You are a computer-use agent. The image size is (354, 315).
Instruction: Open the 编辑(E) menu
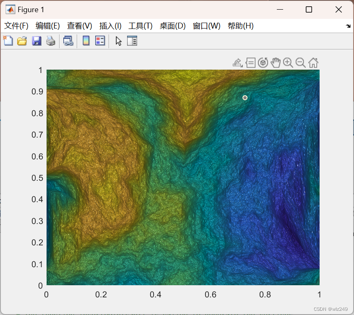click(x=48, y=26)
